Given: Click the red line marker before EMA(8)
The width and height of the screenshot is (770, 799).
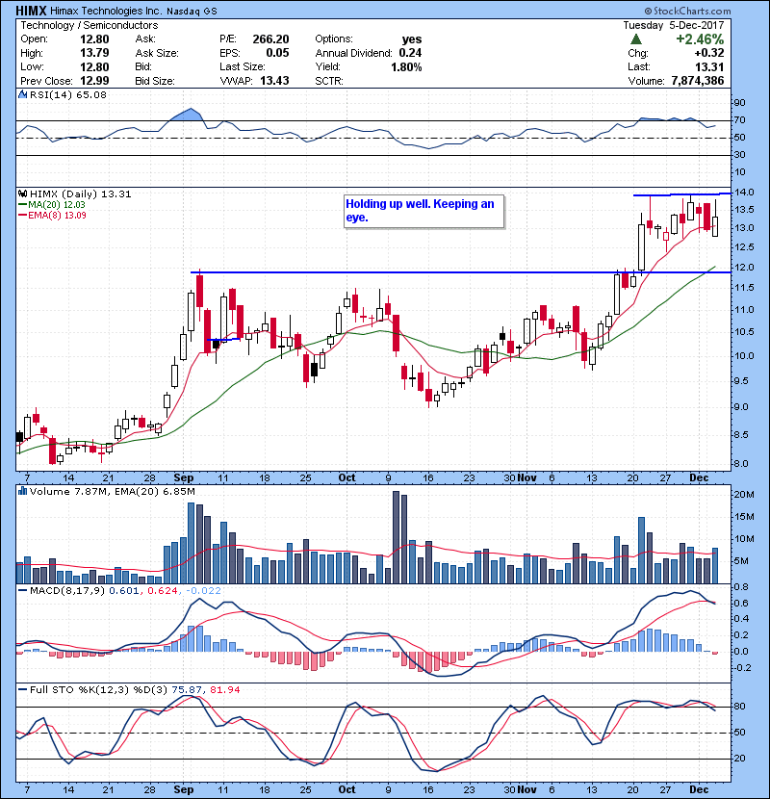Looking at the screenshot, I should tap(22, 215).
